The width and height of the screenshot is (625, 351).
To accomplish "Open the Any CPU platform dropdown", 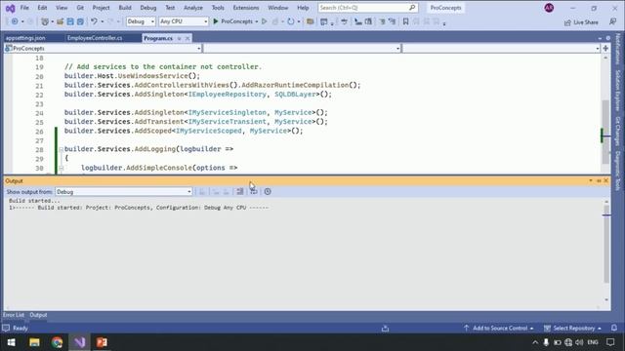I will pyautogui.click(x=184, y=21).
